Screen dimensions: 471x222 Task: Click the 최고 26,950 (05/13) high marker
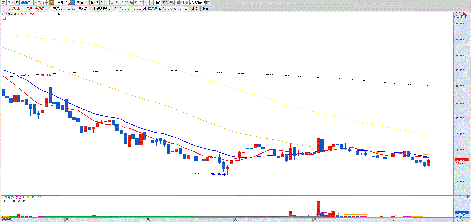[36, 75]
